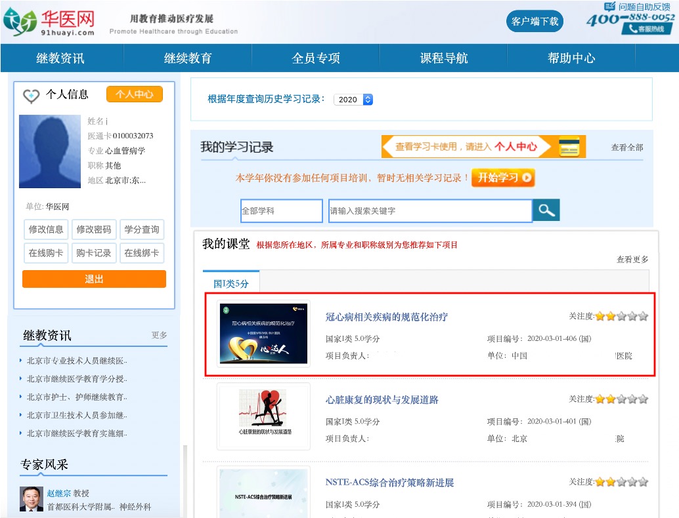The image size is (679, 518).
Task: Click the magnifier search icon button
Action: point(546,211)
